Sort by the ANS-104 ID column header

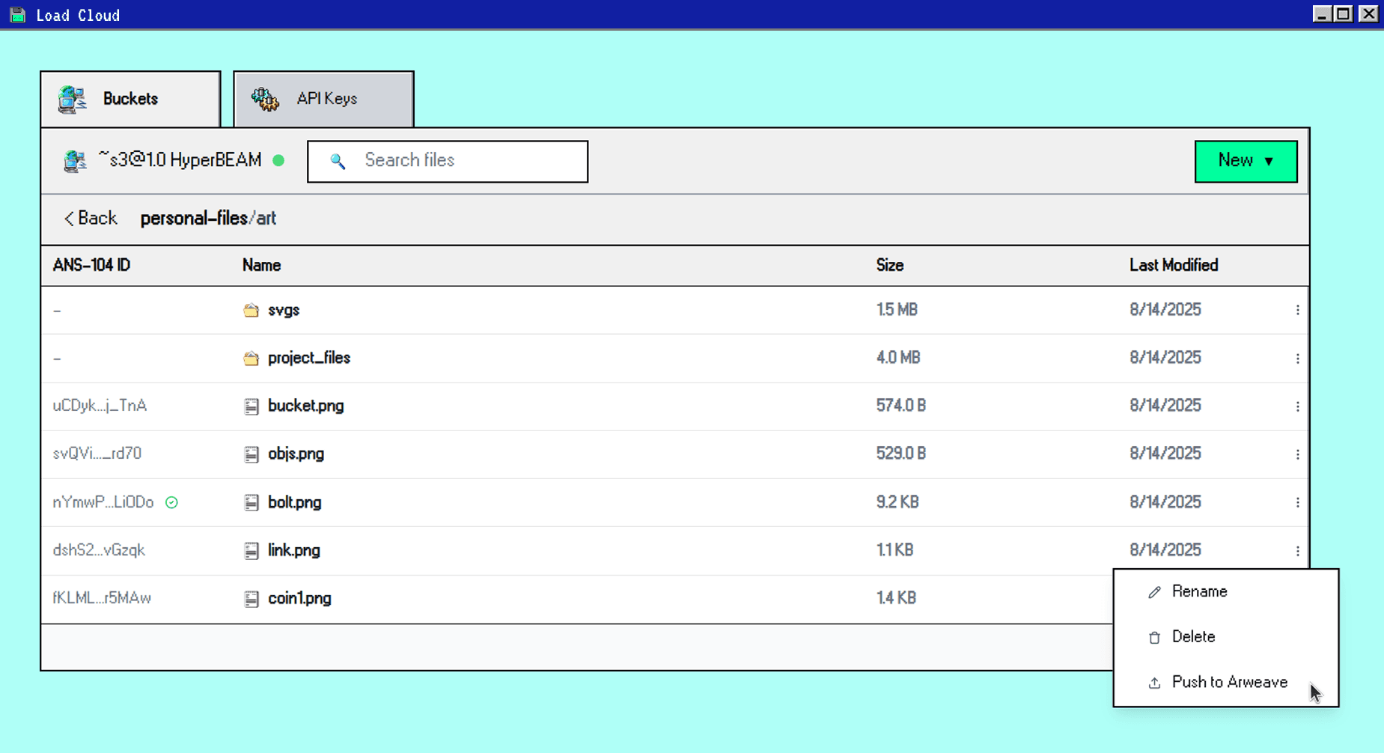tap(91, 265)
